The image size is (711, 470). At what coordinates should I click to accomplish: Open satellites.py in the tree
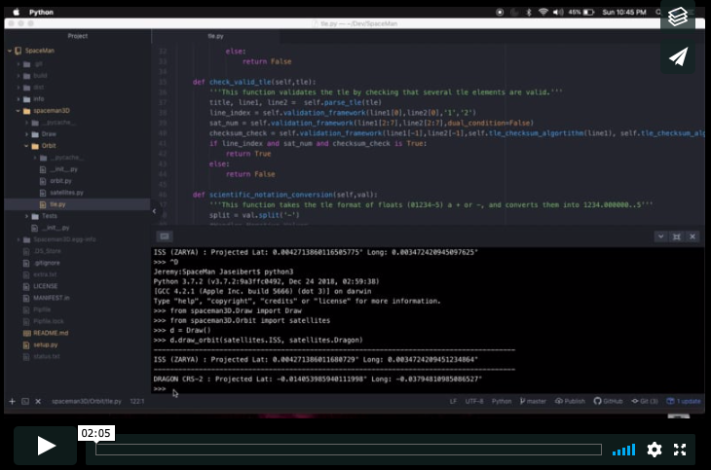coord(65,193)
